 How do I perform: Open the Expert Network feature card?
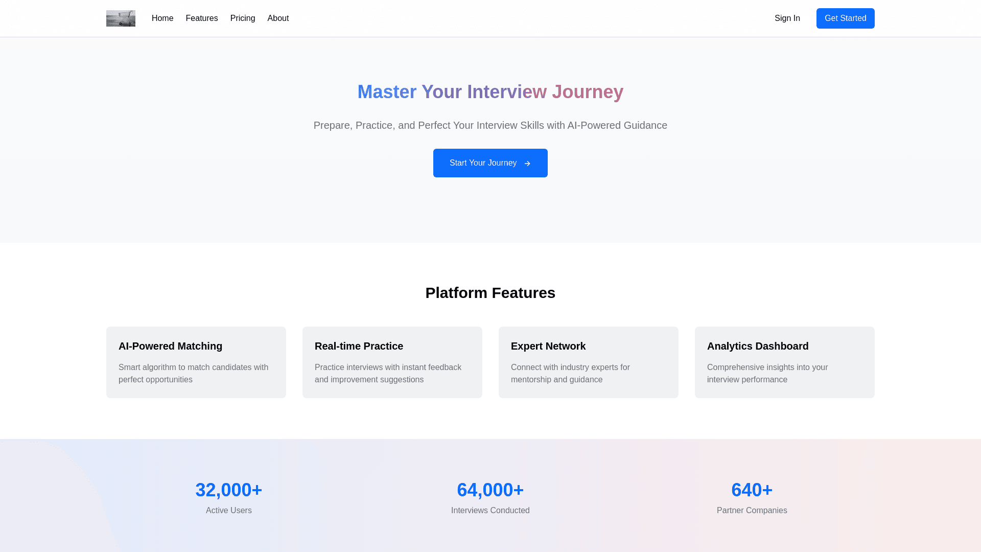point(589,362)
